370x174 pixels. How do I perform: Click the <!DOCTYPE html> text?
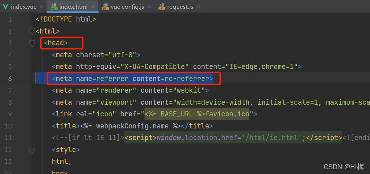pos(66,19)
